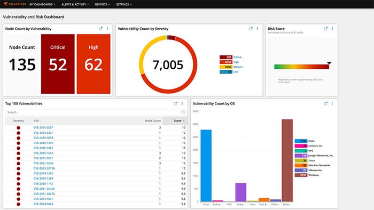Image resolution: width=374 pixels, height=210 pixels.
Task: Open CVE-2020-1350 link
Action: point(43,143)
